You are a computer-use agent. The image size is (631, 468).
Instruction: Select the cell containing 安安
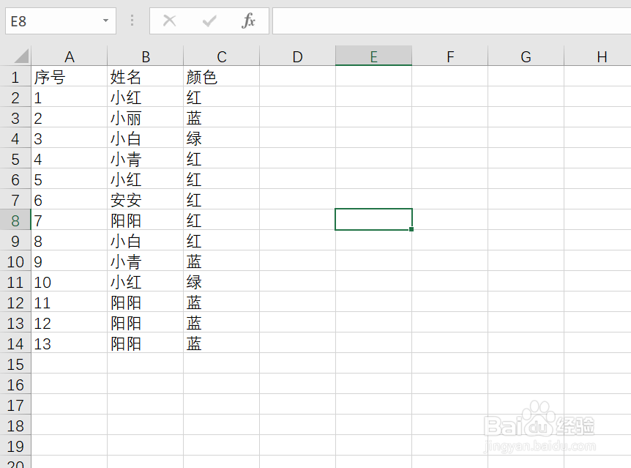[x=145, y=200]
